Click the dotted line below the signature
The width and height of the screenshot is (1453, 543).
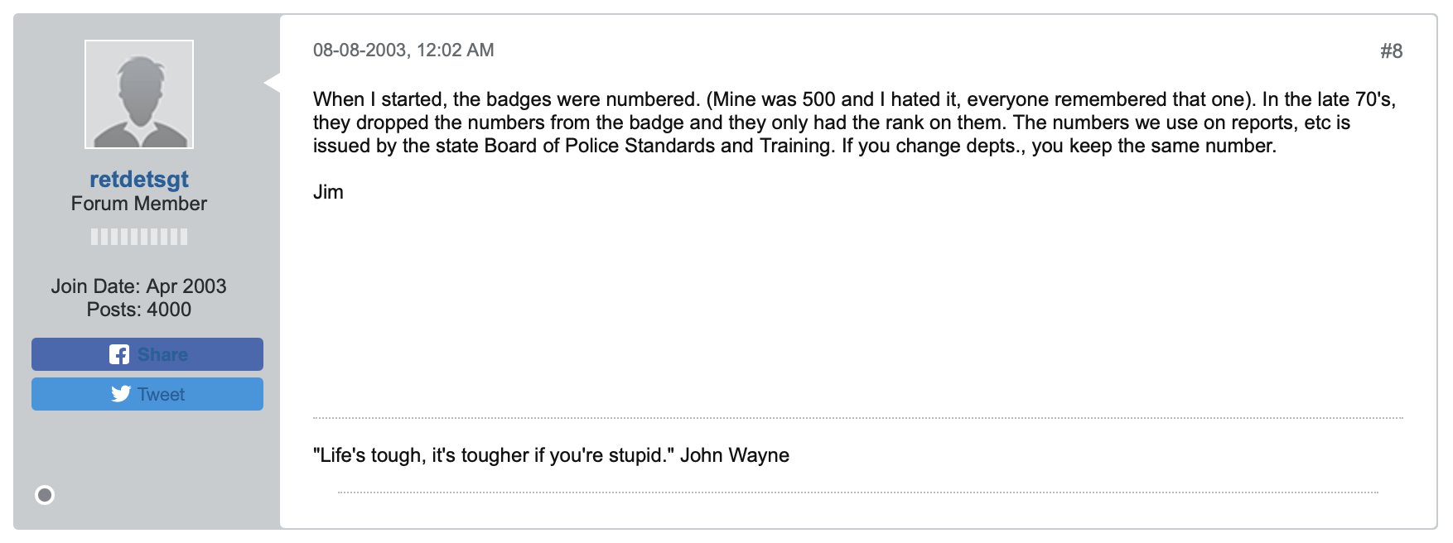click(858, 493)
